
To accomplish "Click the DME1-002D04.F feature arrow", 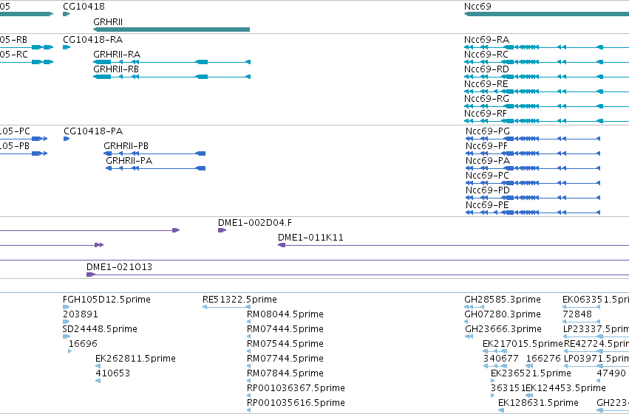I will [x=222, y=230].
